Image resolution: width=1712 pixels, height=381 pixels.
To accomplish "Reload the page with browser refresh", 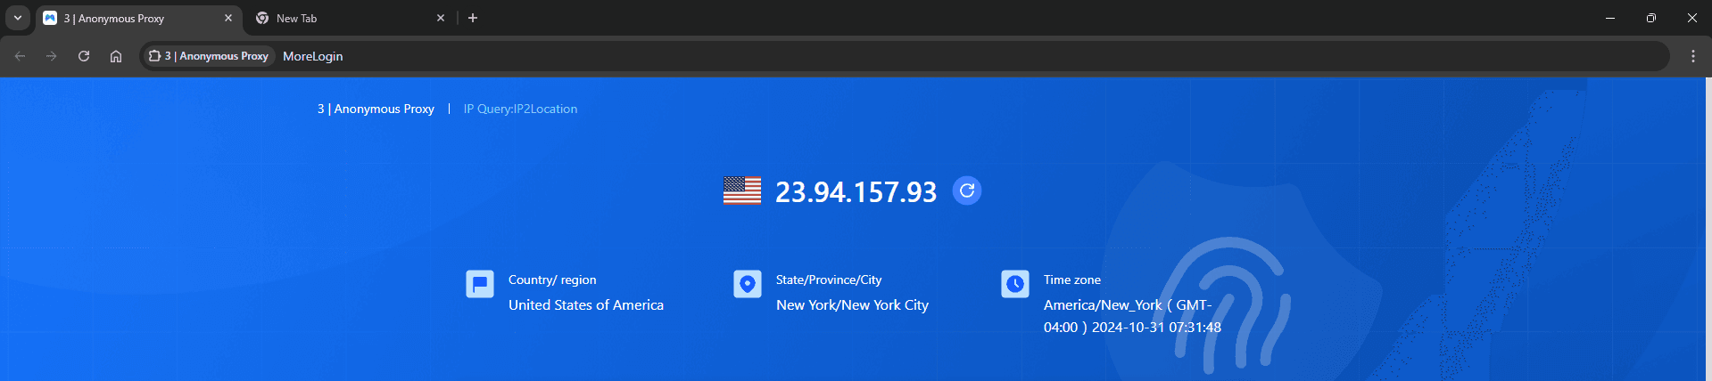I will click(x=84, y=56).
